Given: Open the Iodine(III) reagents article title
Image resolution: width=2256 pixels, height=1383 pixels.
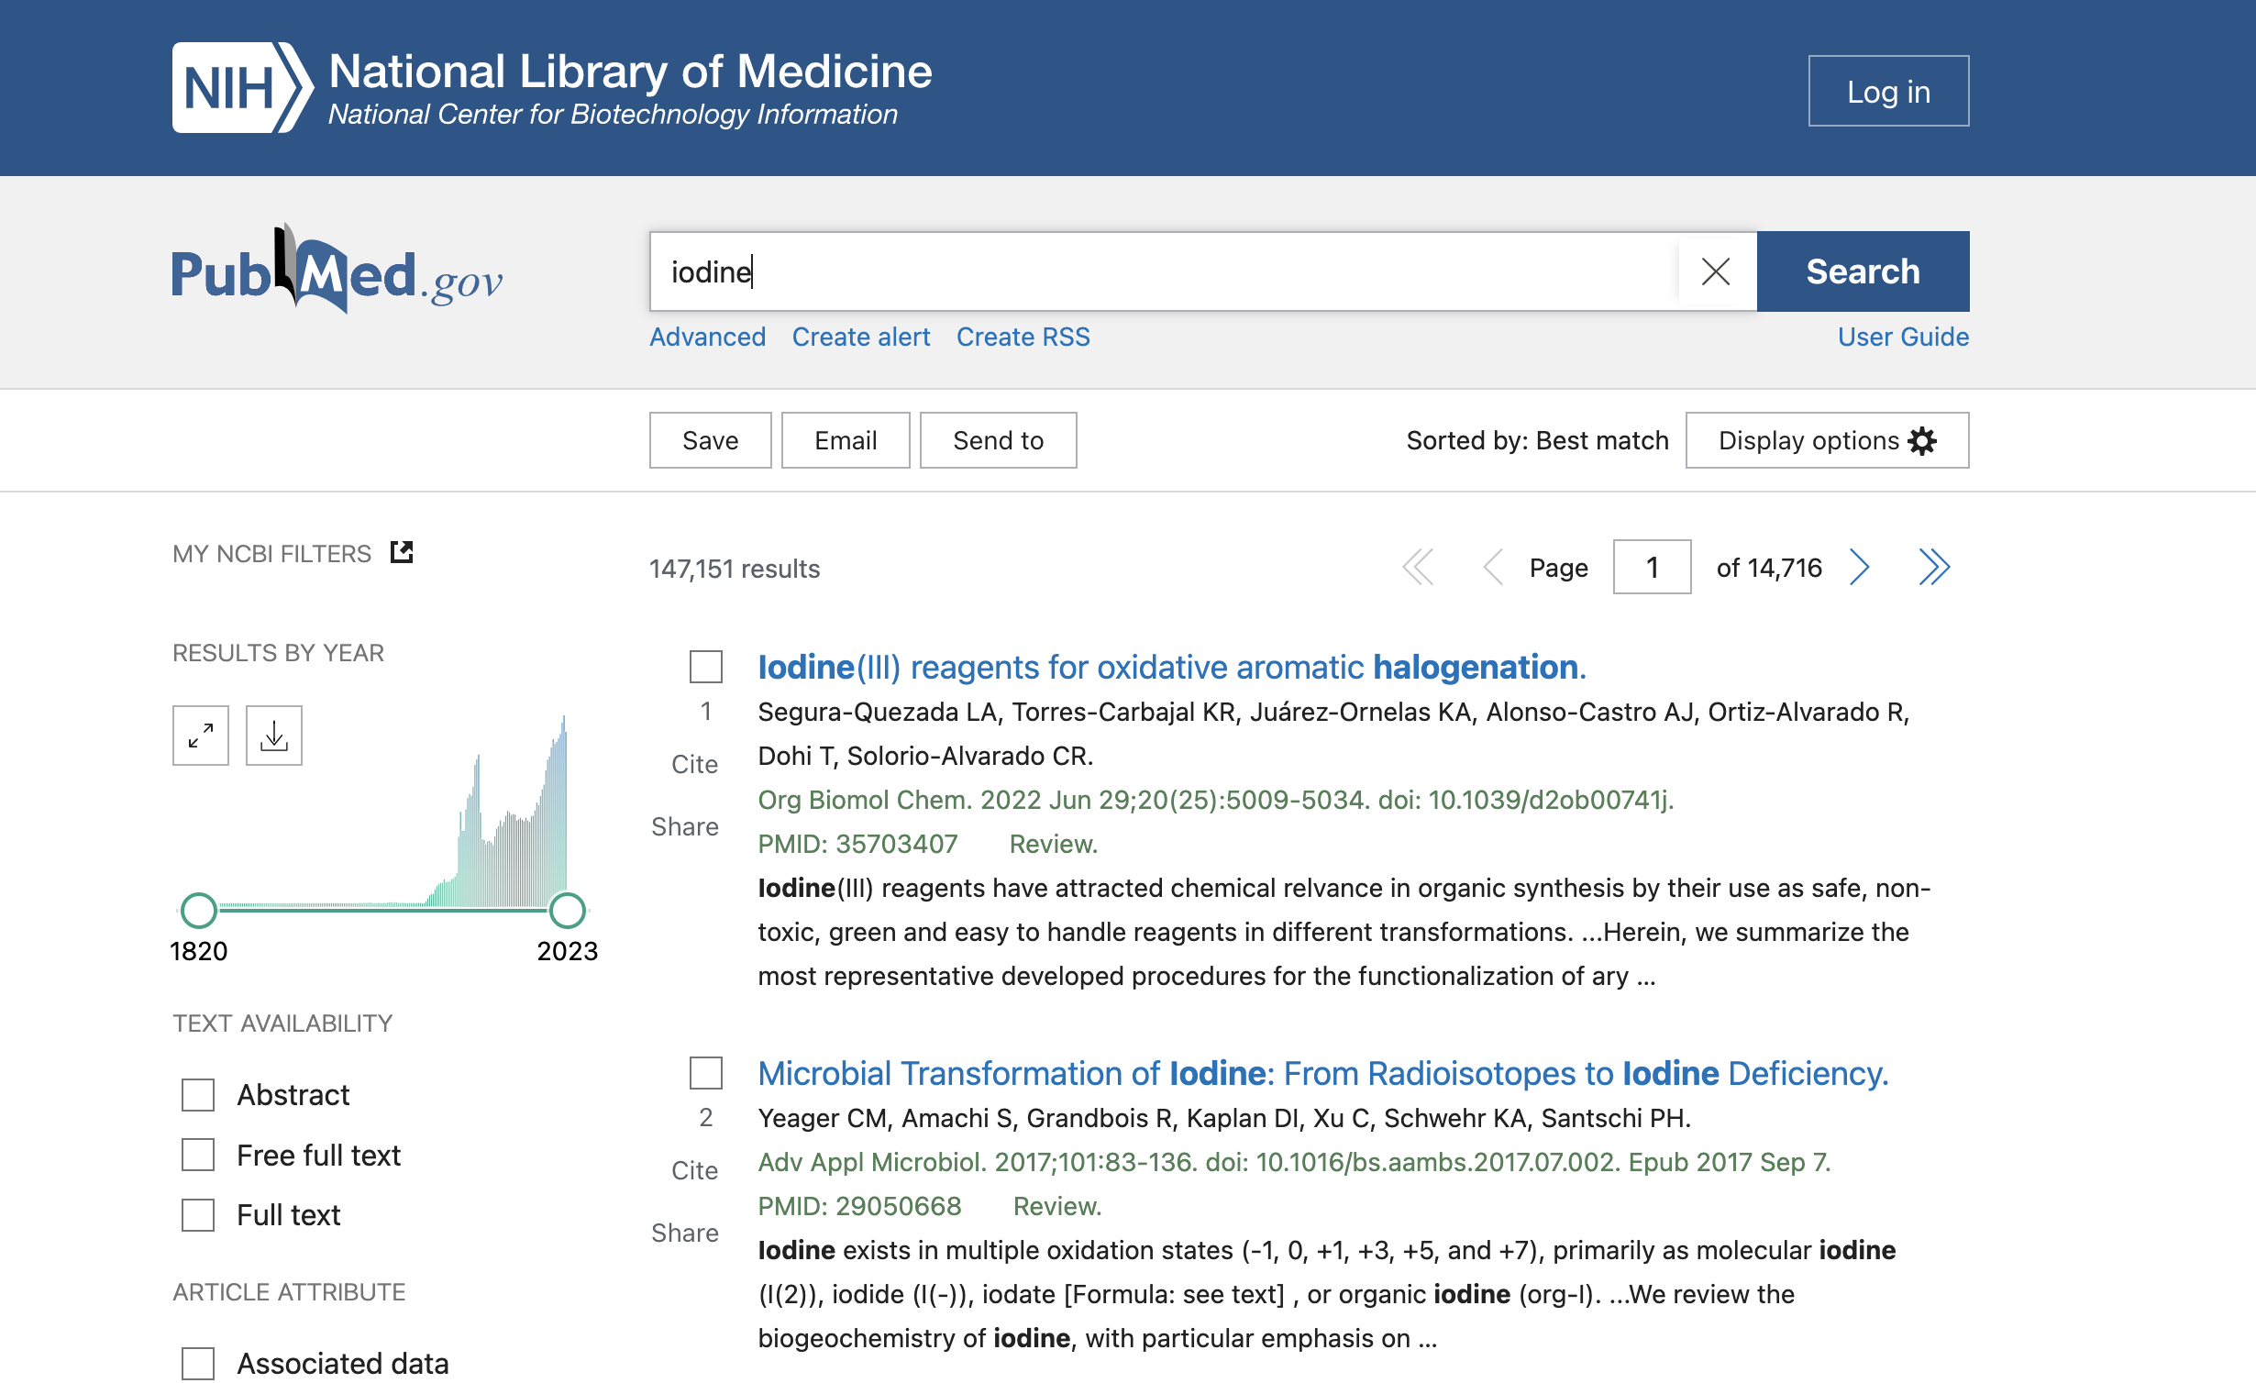Looking at the screenshot, I should click(x=1172, y=667).
